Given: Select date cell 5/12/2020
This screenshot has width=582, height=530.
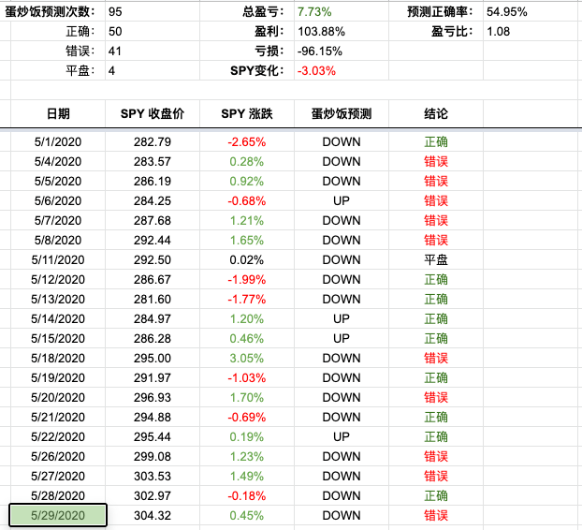Looking at the screenshot, I should [58, 280].
